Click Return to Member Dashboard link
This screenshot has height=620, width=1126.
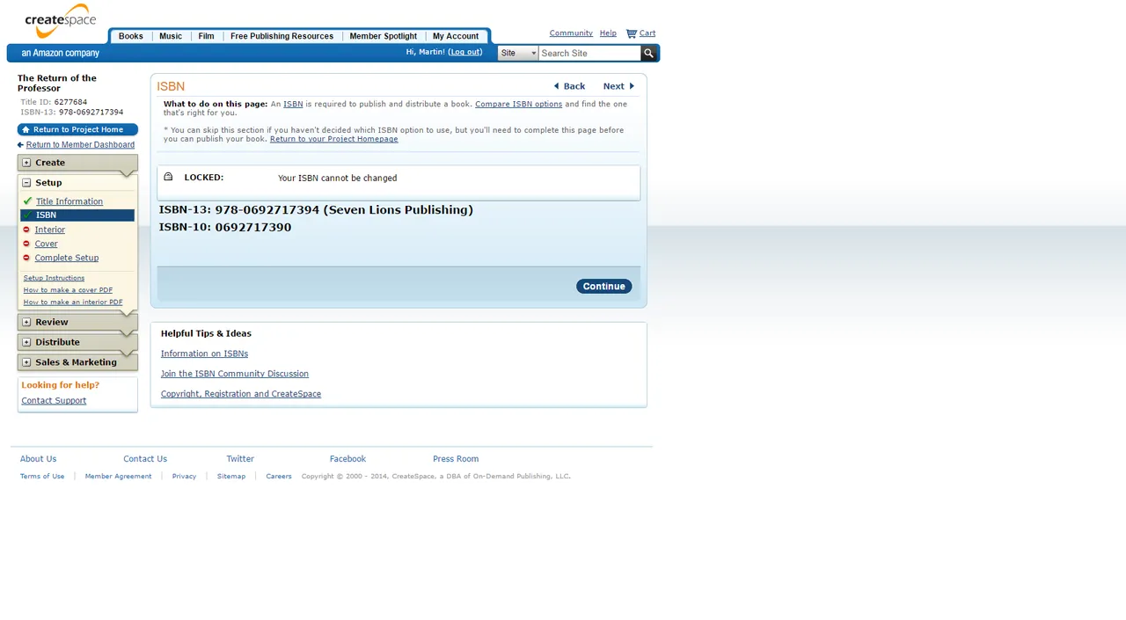coord(80,145)
